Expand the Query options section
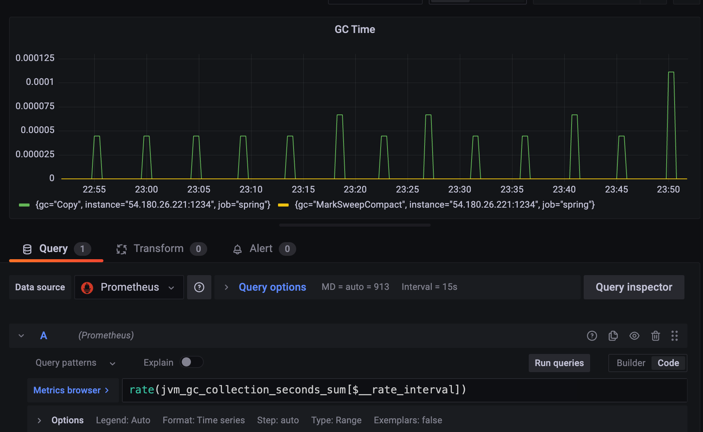This screenshot has width=703, height=432. (x=226, y=287)
